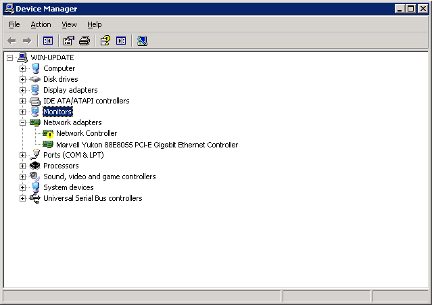This screenshot has width=432, height=305.
Task: Click the Processors chip icon
Action: (35, 166)
